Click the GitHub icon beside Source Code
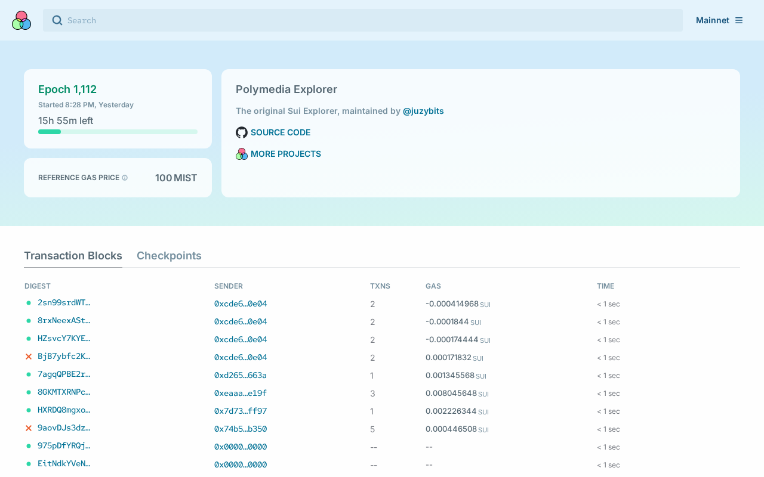Viewport: 764px width, 477px height. pos(242,132)
